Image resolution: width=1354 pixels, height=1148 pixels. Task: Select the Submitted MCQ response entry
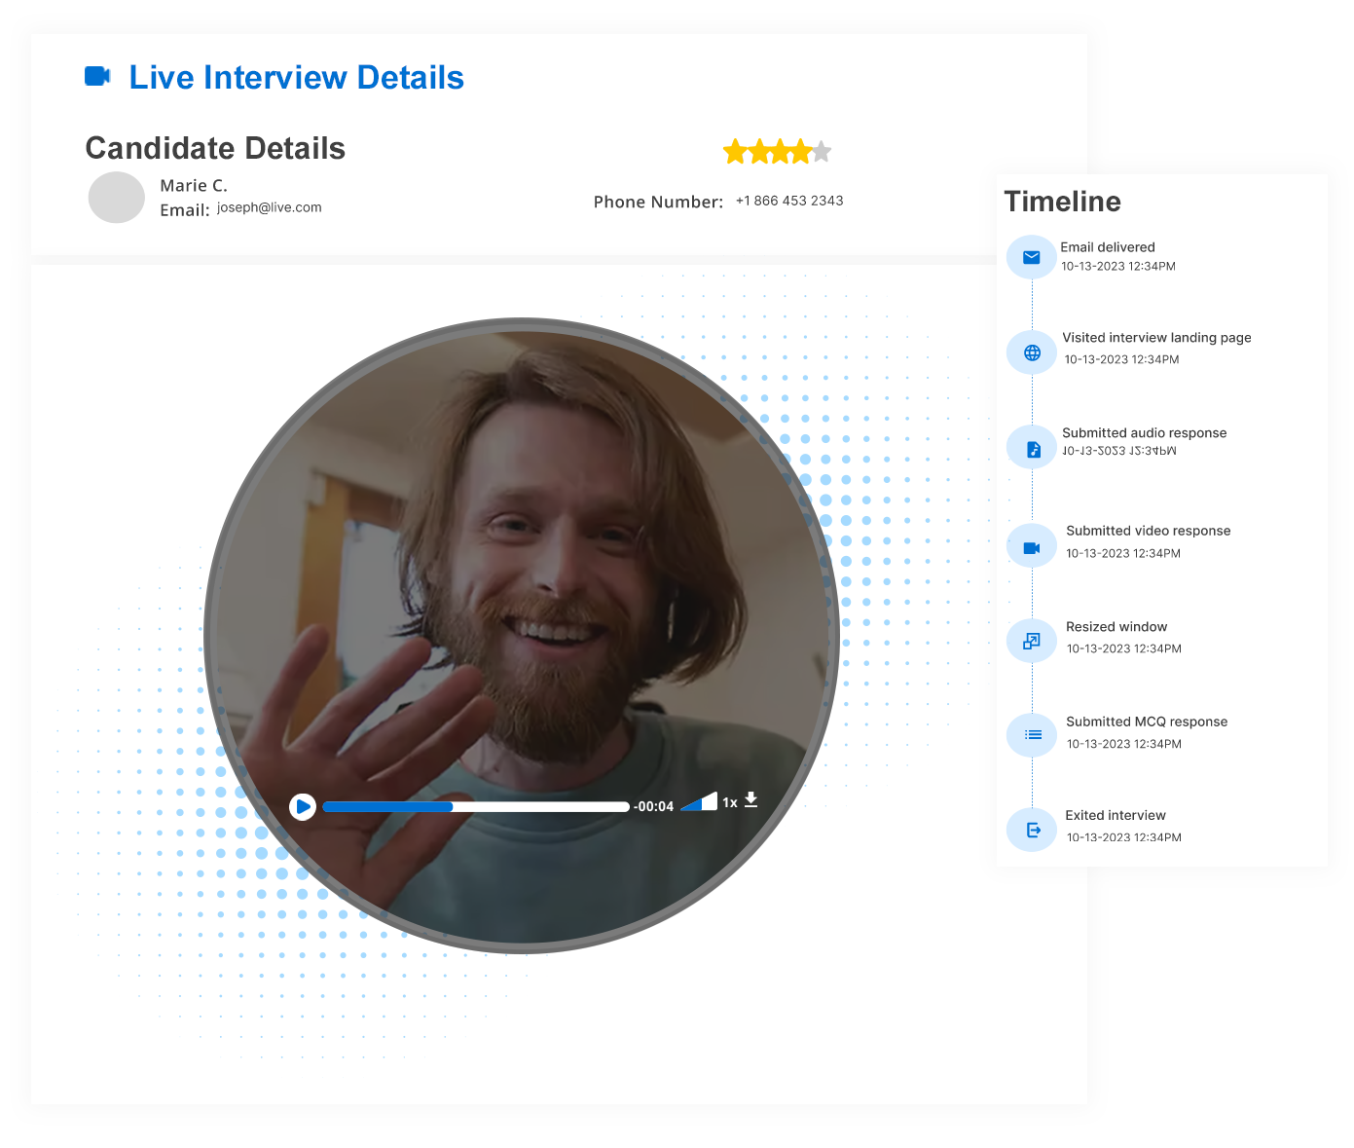click(x=1117, y=734)
